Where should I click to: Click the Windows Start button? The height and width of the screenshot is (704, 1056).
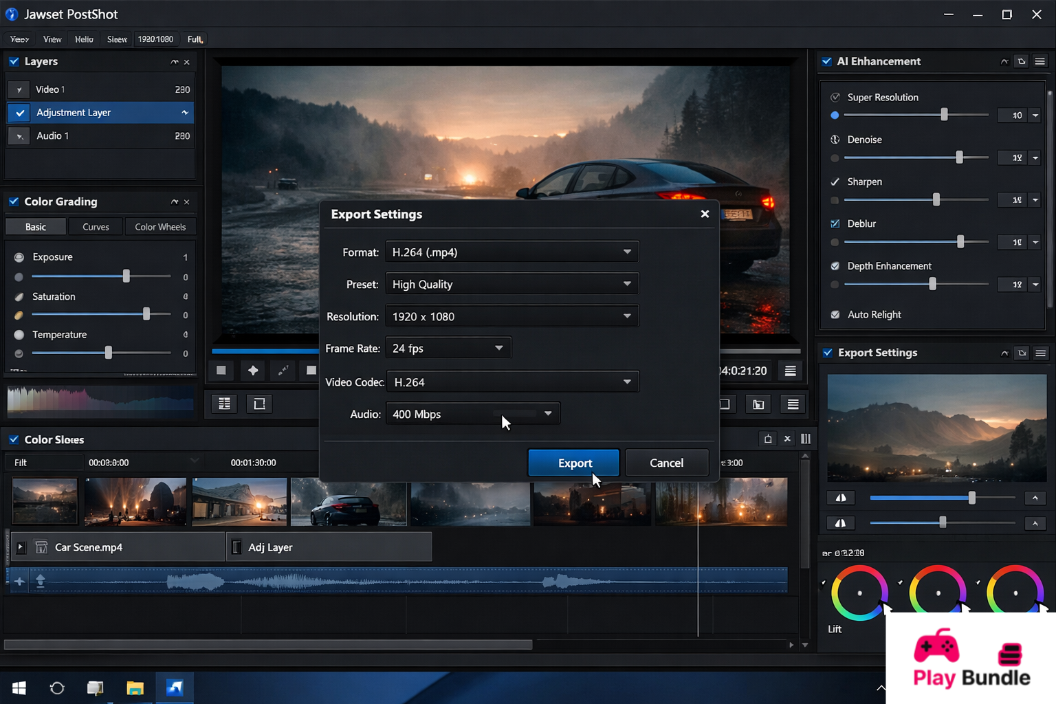pyautogui.click(x=19, y=687)
